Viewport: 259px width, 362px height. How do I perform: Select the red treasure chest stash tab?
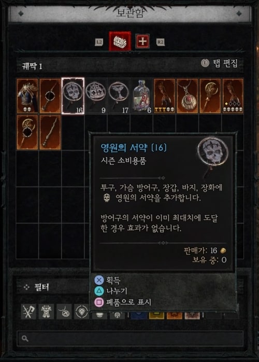point(120,41)
